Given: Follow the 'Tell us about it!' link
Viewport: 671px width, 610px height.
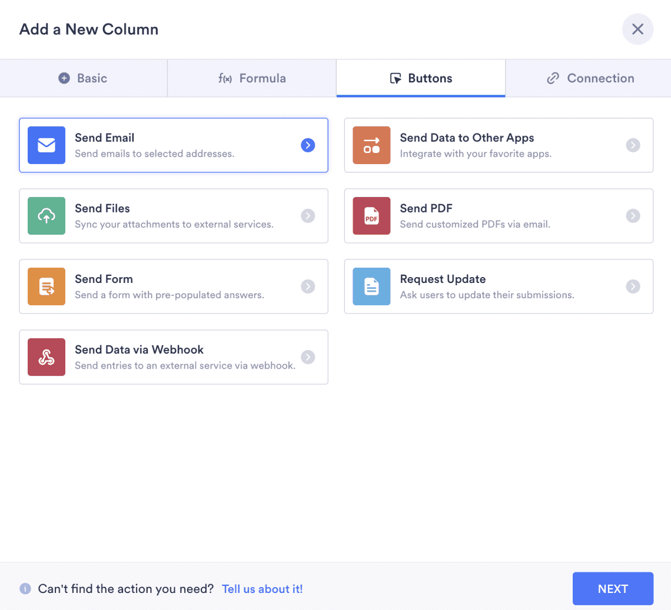Looking at the screenshot, I should coord(262,589).
